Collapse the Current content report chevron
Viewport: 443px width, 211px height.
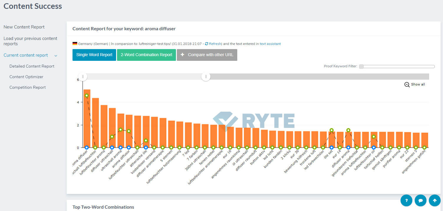(56, 56)
